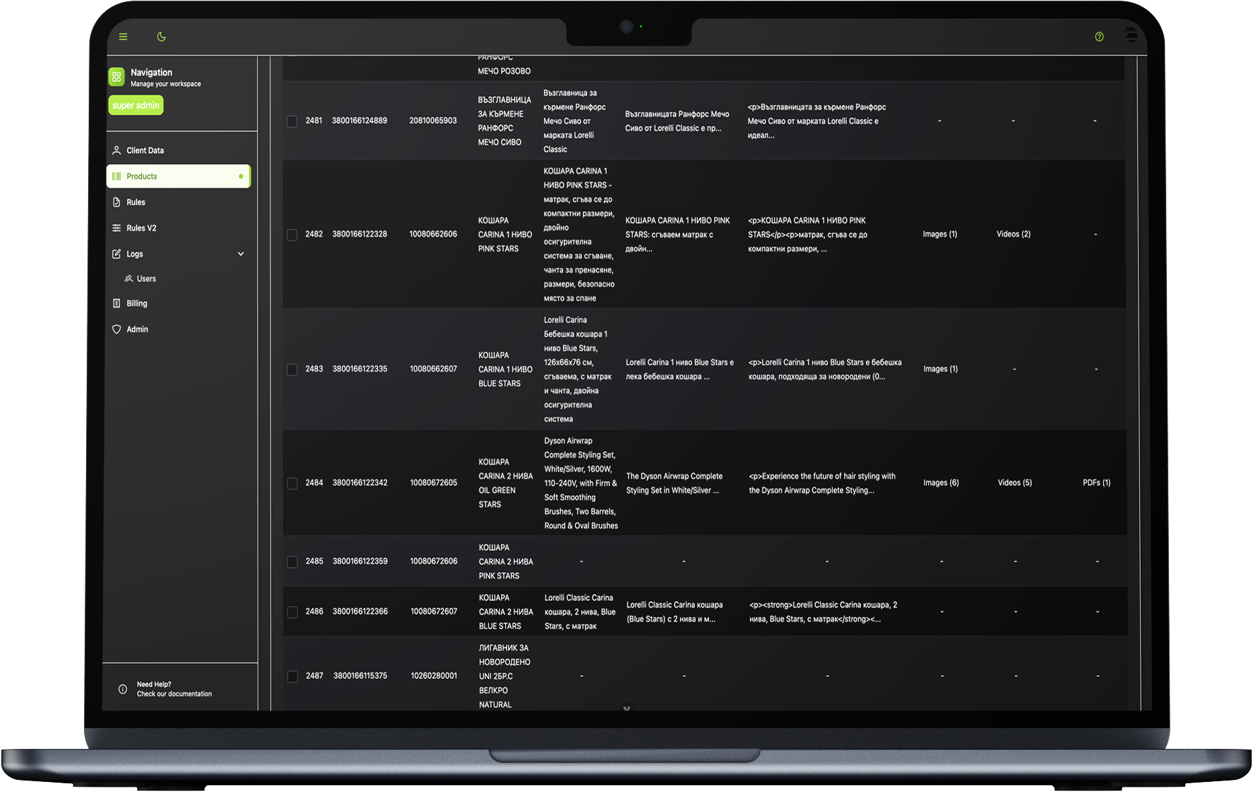Click the Client Data person icon

(116, 151)
